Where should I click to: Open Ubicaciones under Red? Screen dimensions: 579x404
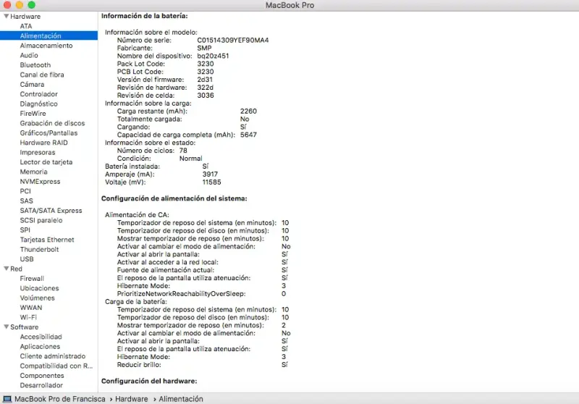click(x=39, y=288)
